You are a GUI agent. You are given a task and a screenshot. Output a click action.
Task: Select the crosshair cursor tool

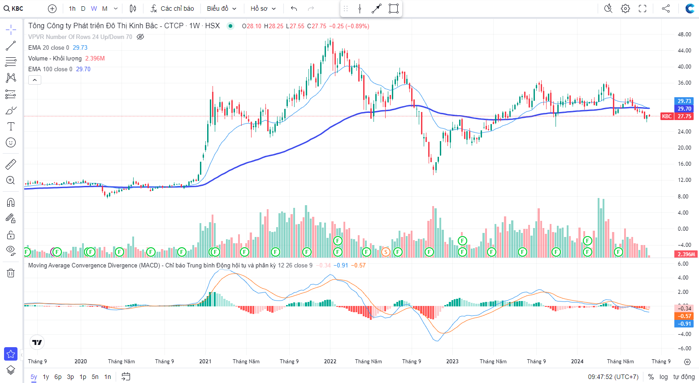pyautogui.click(x=11, y=30)
